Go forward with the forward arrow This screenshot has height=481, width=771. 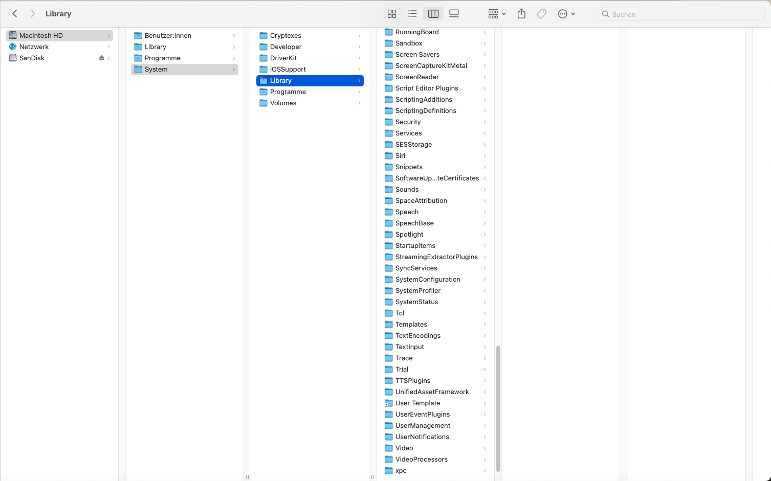point(33,14)
